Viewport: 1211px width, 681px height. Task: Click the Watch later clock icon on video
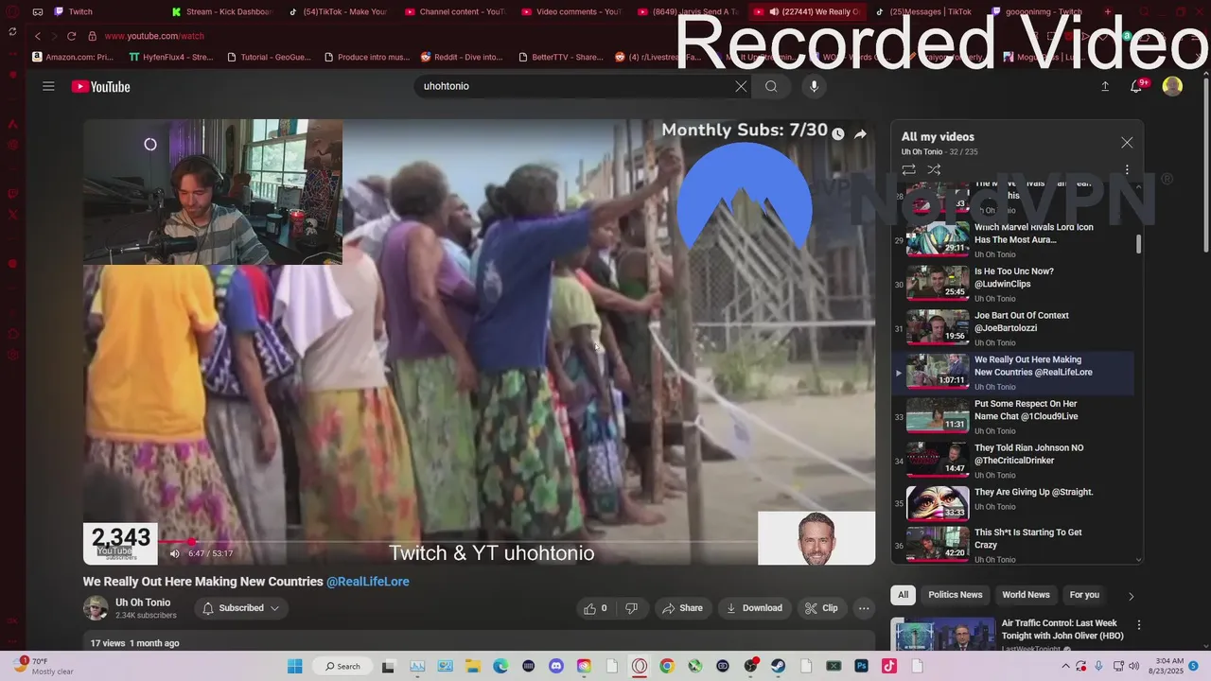(x=837, y=134)
